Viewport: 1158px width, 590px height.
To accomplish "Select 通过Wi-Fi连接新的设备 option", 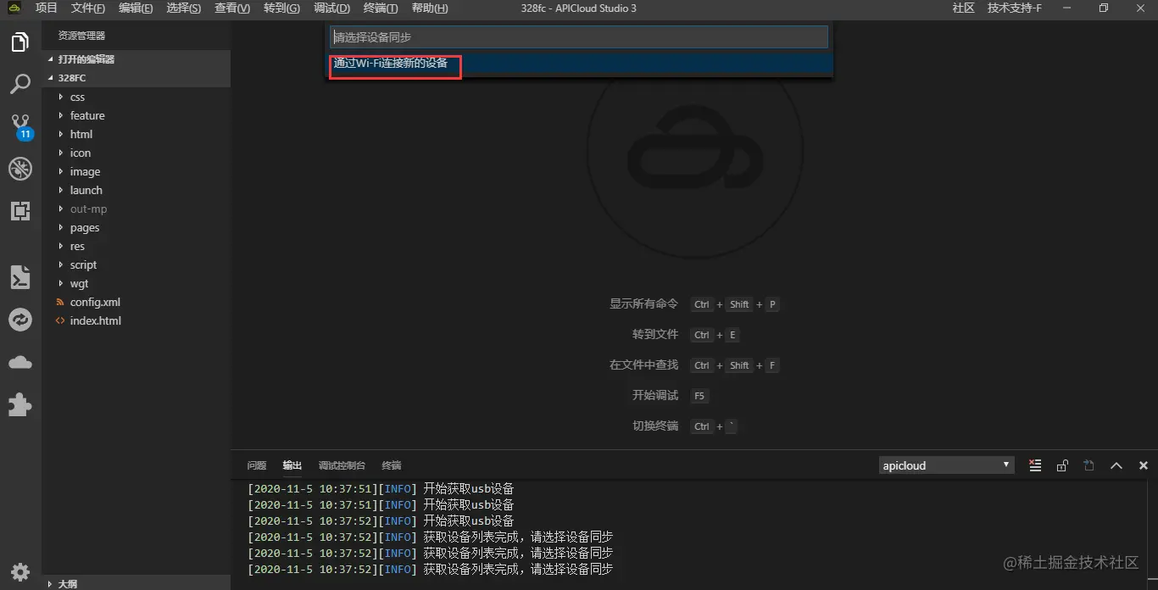I will pyautogui.click(x=581, y=64).
